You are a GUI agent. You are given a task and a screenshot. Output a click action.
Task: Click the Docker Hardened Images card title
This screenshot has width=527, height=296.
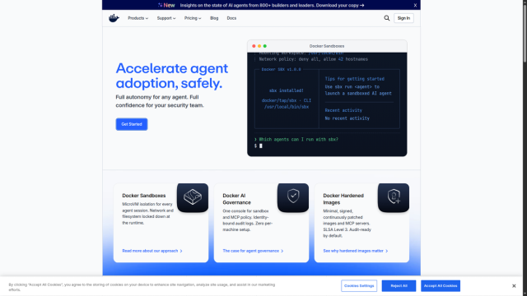point(343,199)
